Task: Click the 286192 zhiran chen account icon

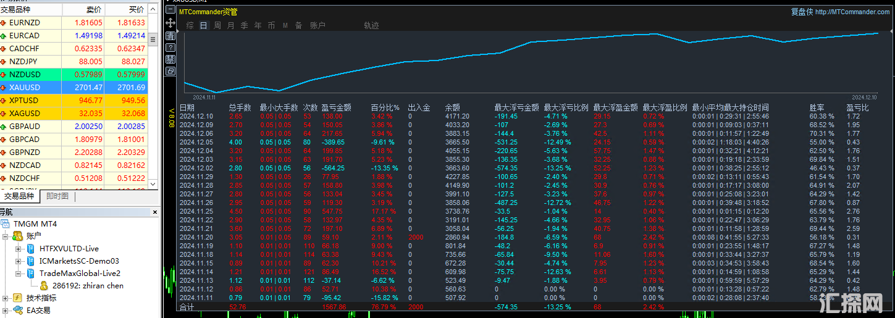Action: point(44,286)
